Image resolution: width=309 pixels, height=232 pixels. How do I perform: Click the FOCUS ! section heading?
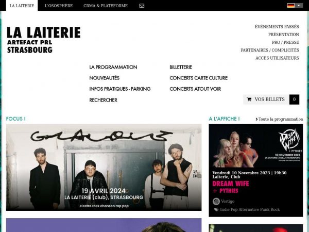coord(16,119)
